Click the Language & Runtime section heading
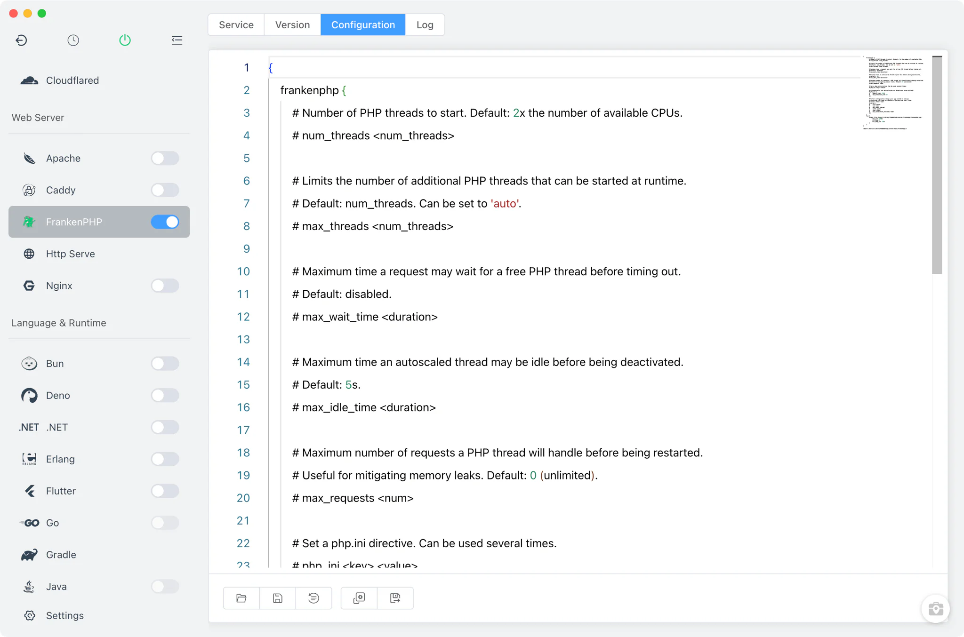This screenshot has width=964, height=637. point(59,323)
